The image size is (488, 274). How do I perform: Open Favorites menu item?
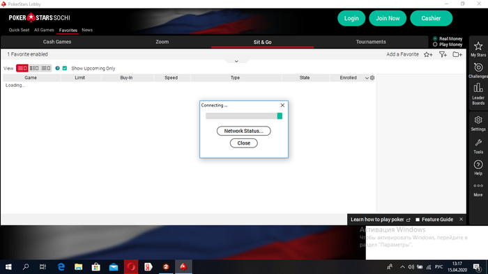point(68,31)
